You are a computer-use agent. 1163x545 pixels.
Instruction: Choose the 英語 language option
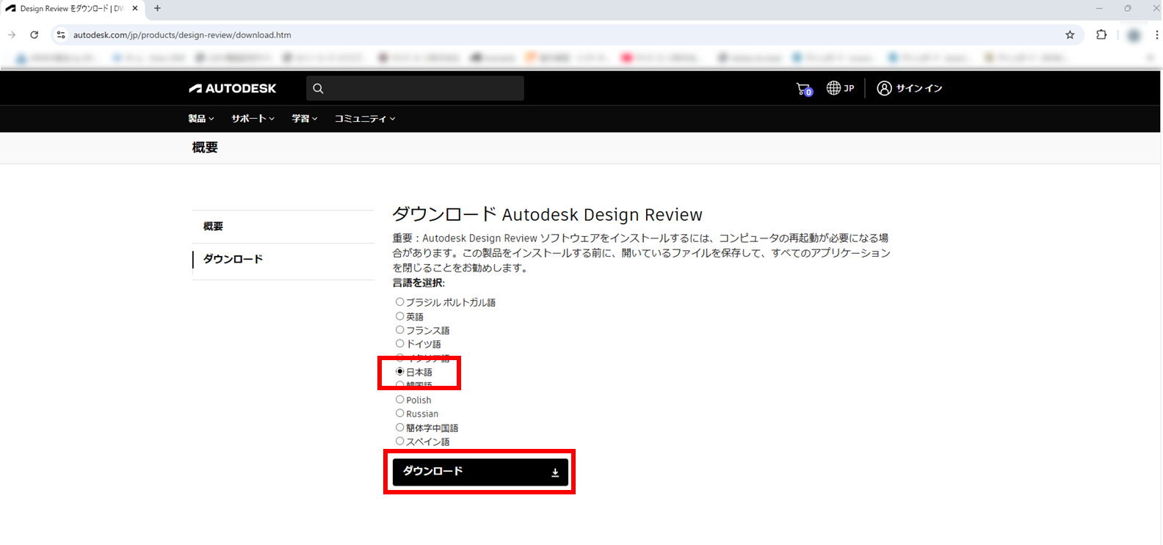pos(400,316)
